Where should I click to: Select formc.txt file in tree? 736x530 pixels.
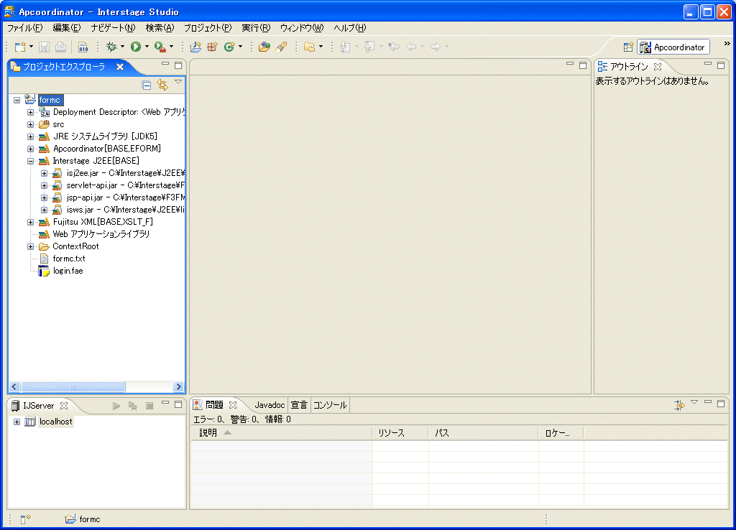click(x=69, y=259)
